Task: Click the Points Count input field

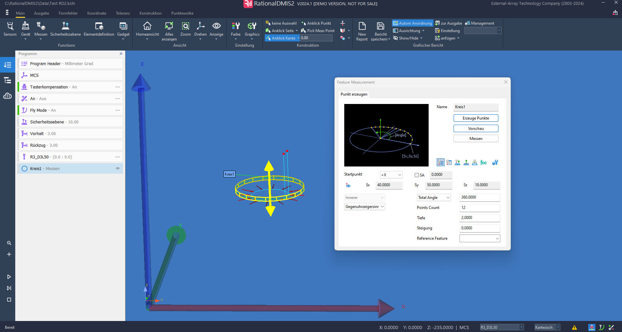Action: point(480,208)
